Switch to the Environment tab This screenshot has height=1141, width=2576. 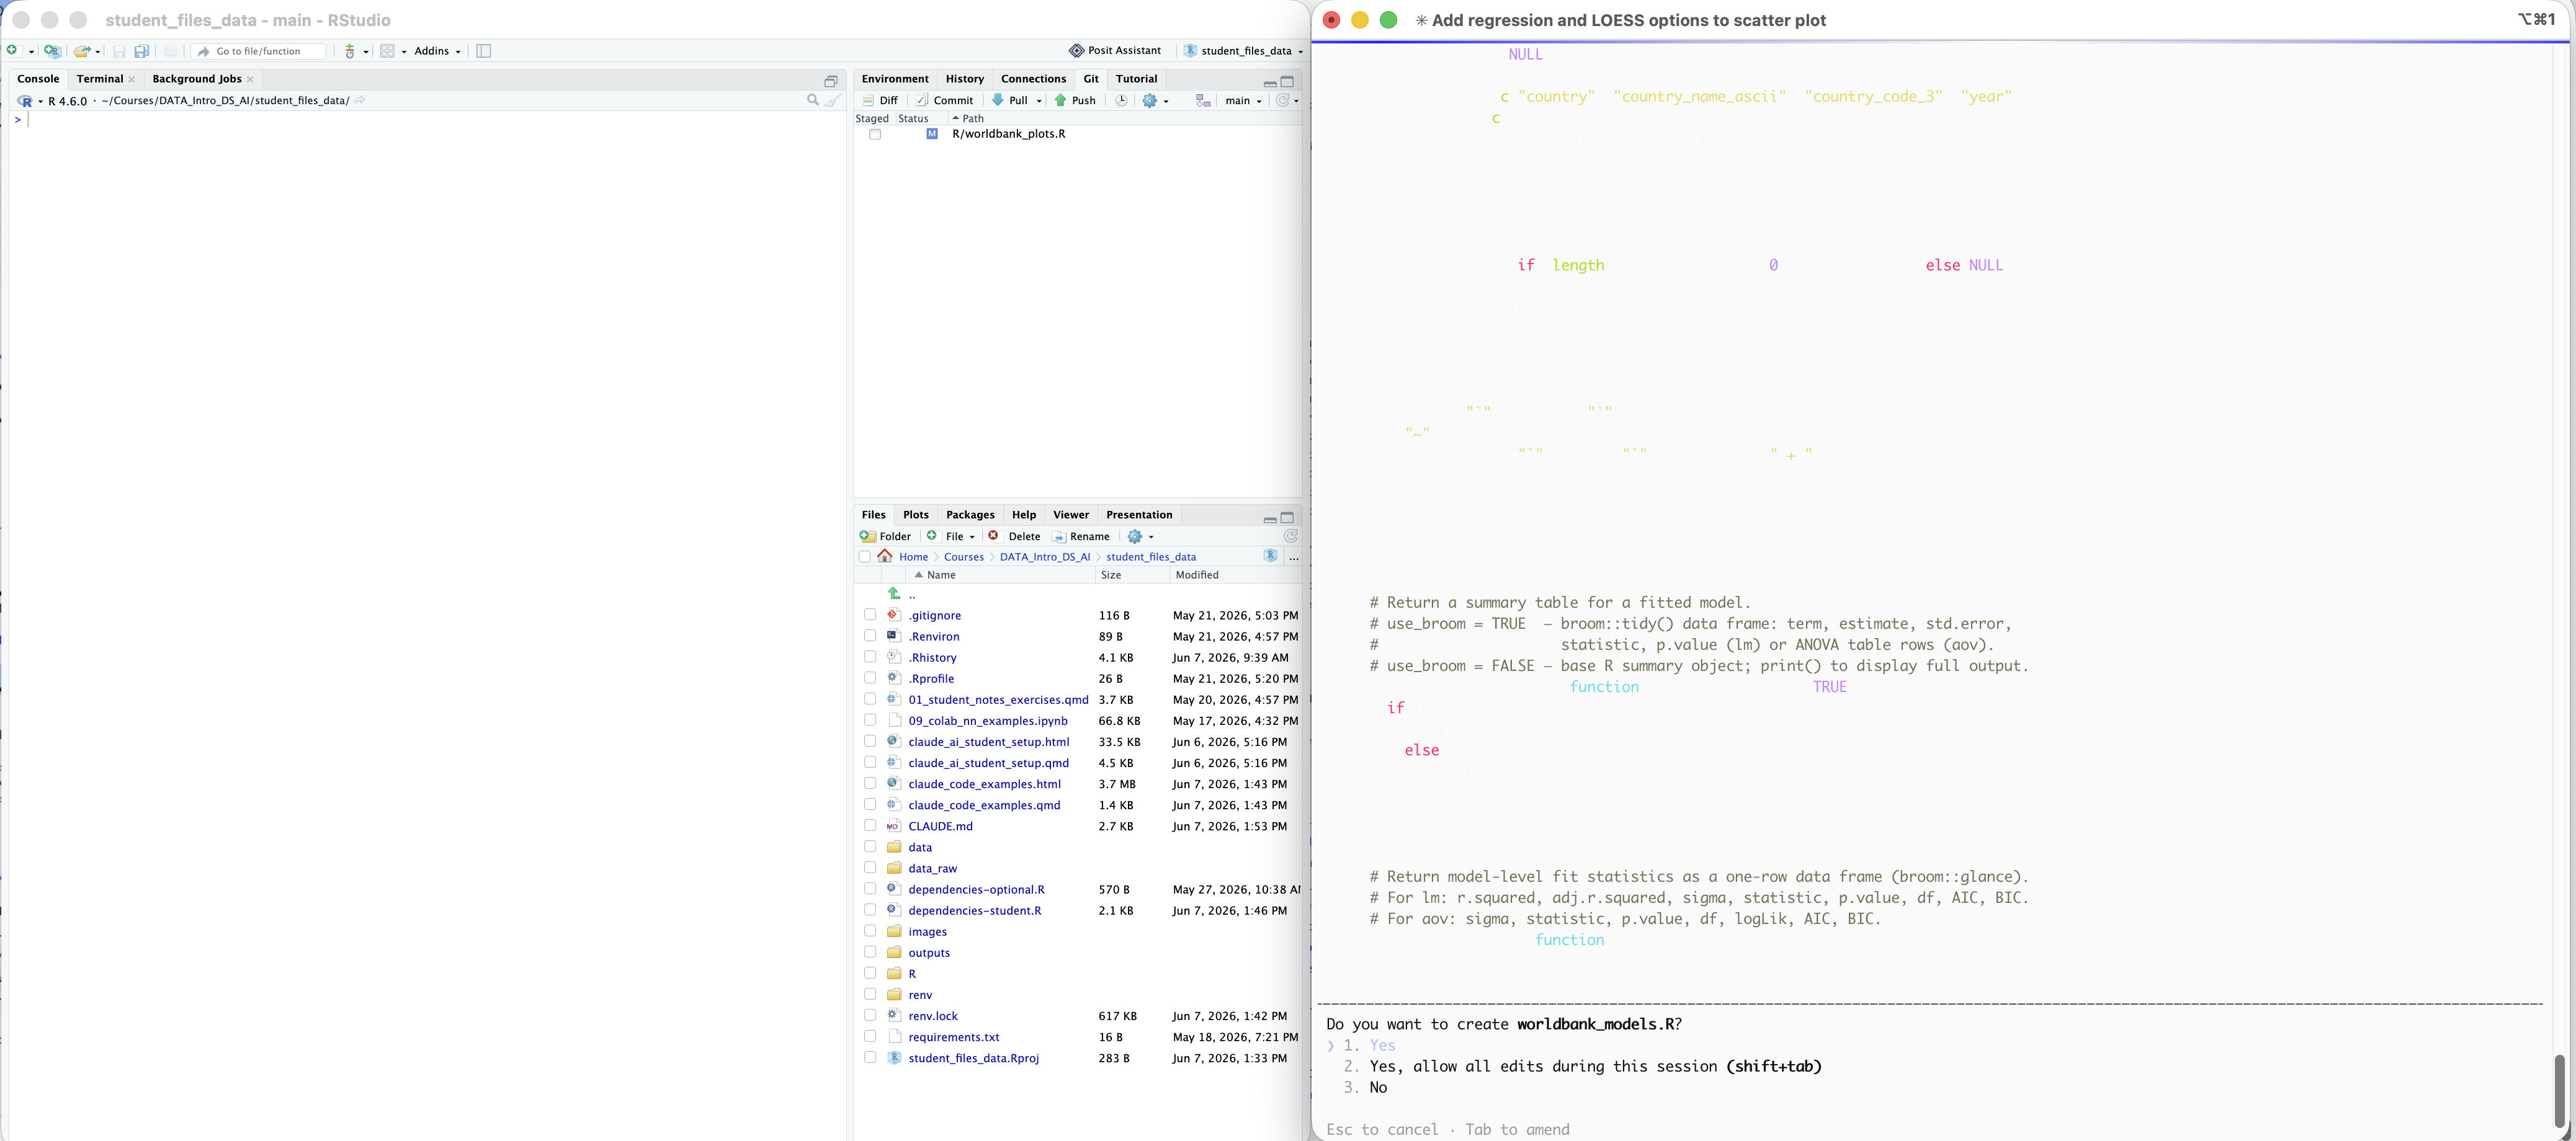(x=894, y=79)
